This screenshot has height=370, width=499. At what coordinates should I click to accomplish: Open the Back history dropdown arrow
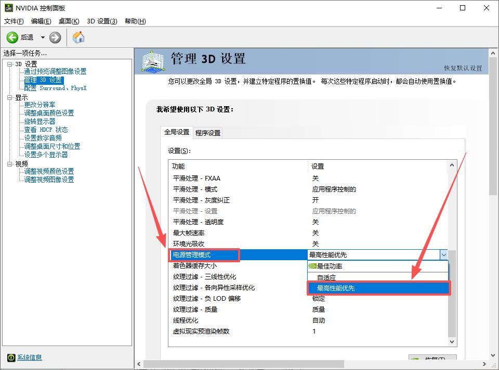43,37
